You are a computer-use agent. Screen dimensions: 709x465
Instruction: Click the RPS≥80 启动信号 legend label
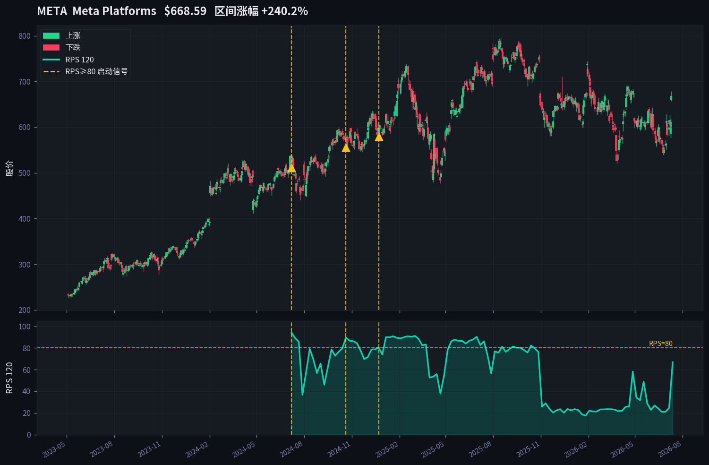point(96,72)
